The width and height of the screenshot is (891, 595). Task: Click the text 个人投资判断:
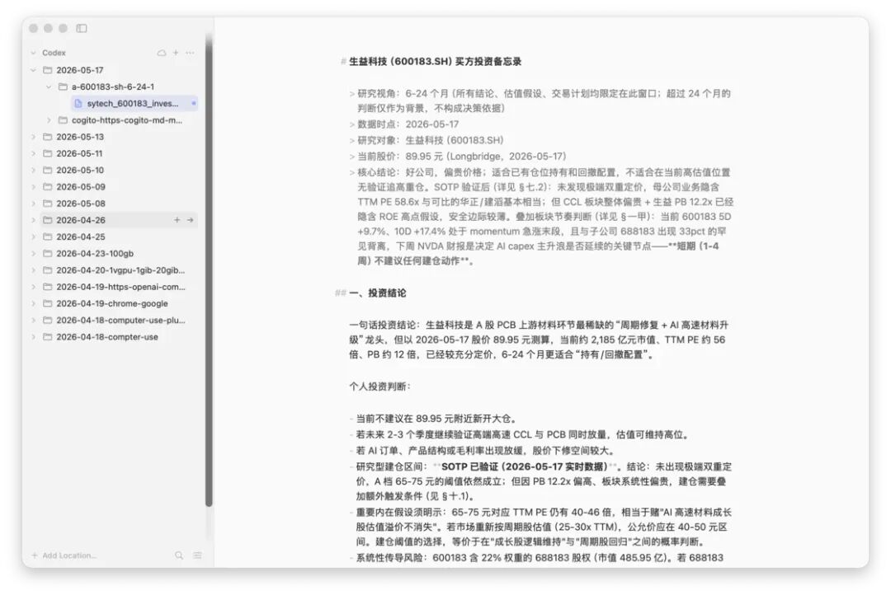pyautogui.click(x=379, y=387)
